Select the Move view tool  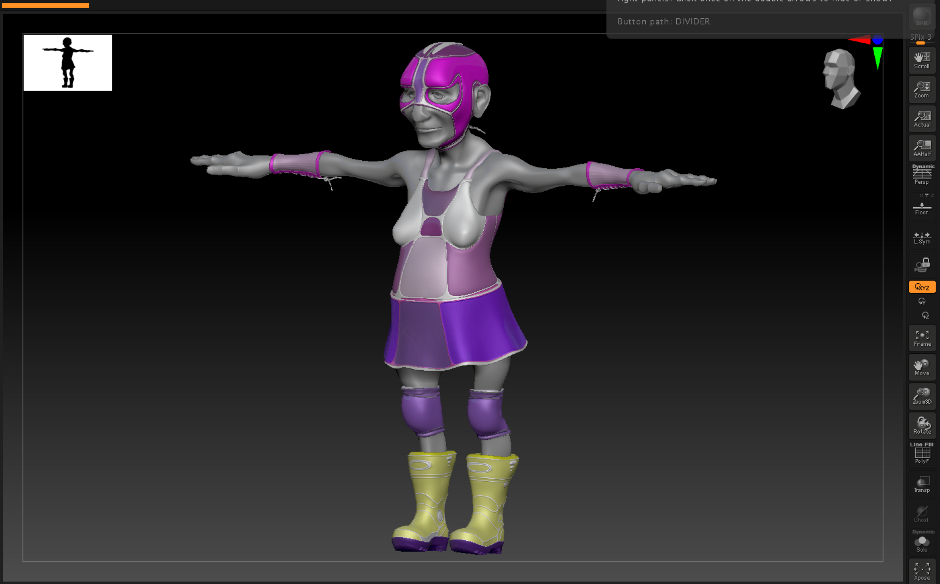point(922,367)
